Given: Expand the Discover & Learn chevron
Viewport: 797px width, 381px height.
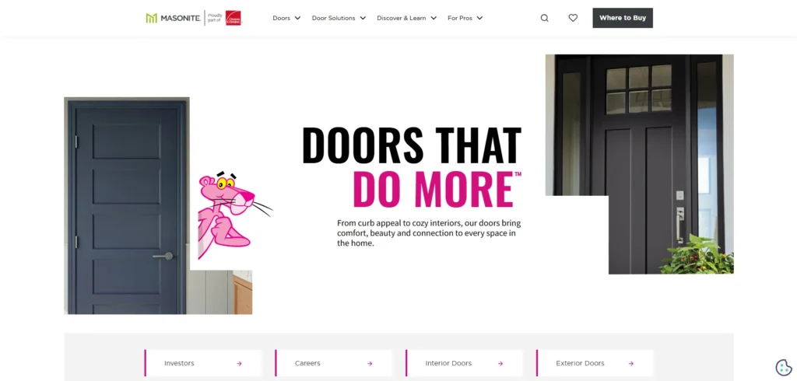Looking at the screenshot, I should click(434, 19).
